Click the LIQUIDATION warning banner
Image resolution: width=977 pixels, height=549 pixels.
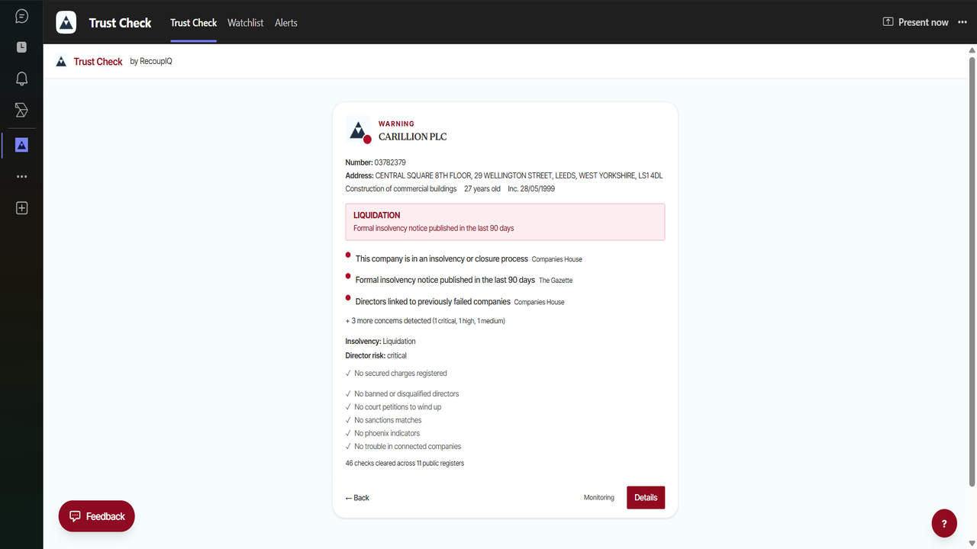coord(505,222)
